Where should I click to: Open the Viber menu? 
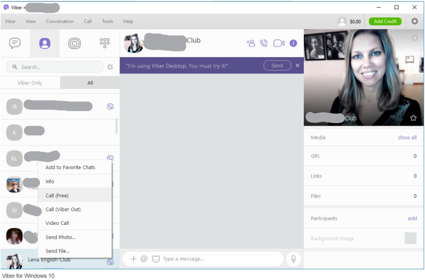pyautogui.click(x=10, y=22)
